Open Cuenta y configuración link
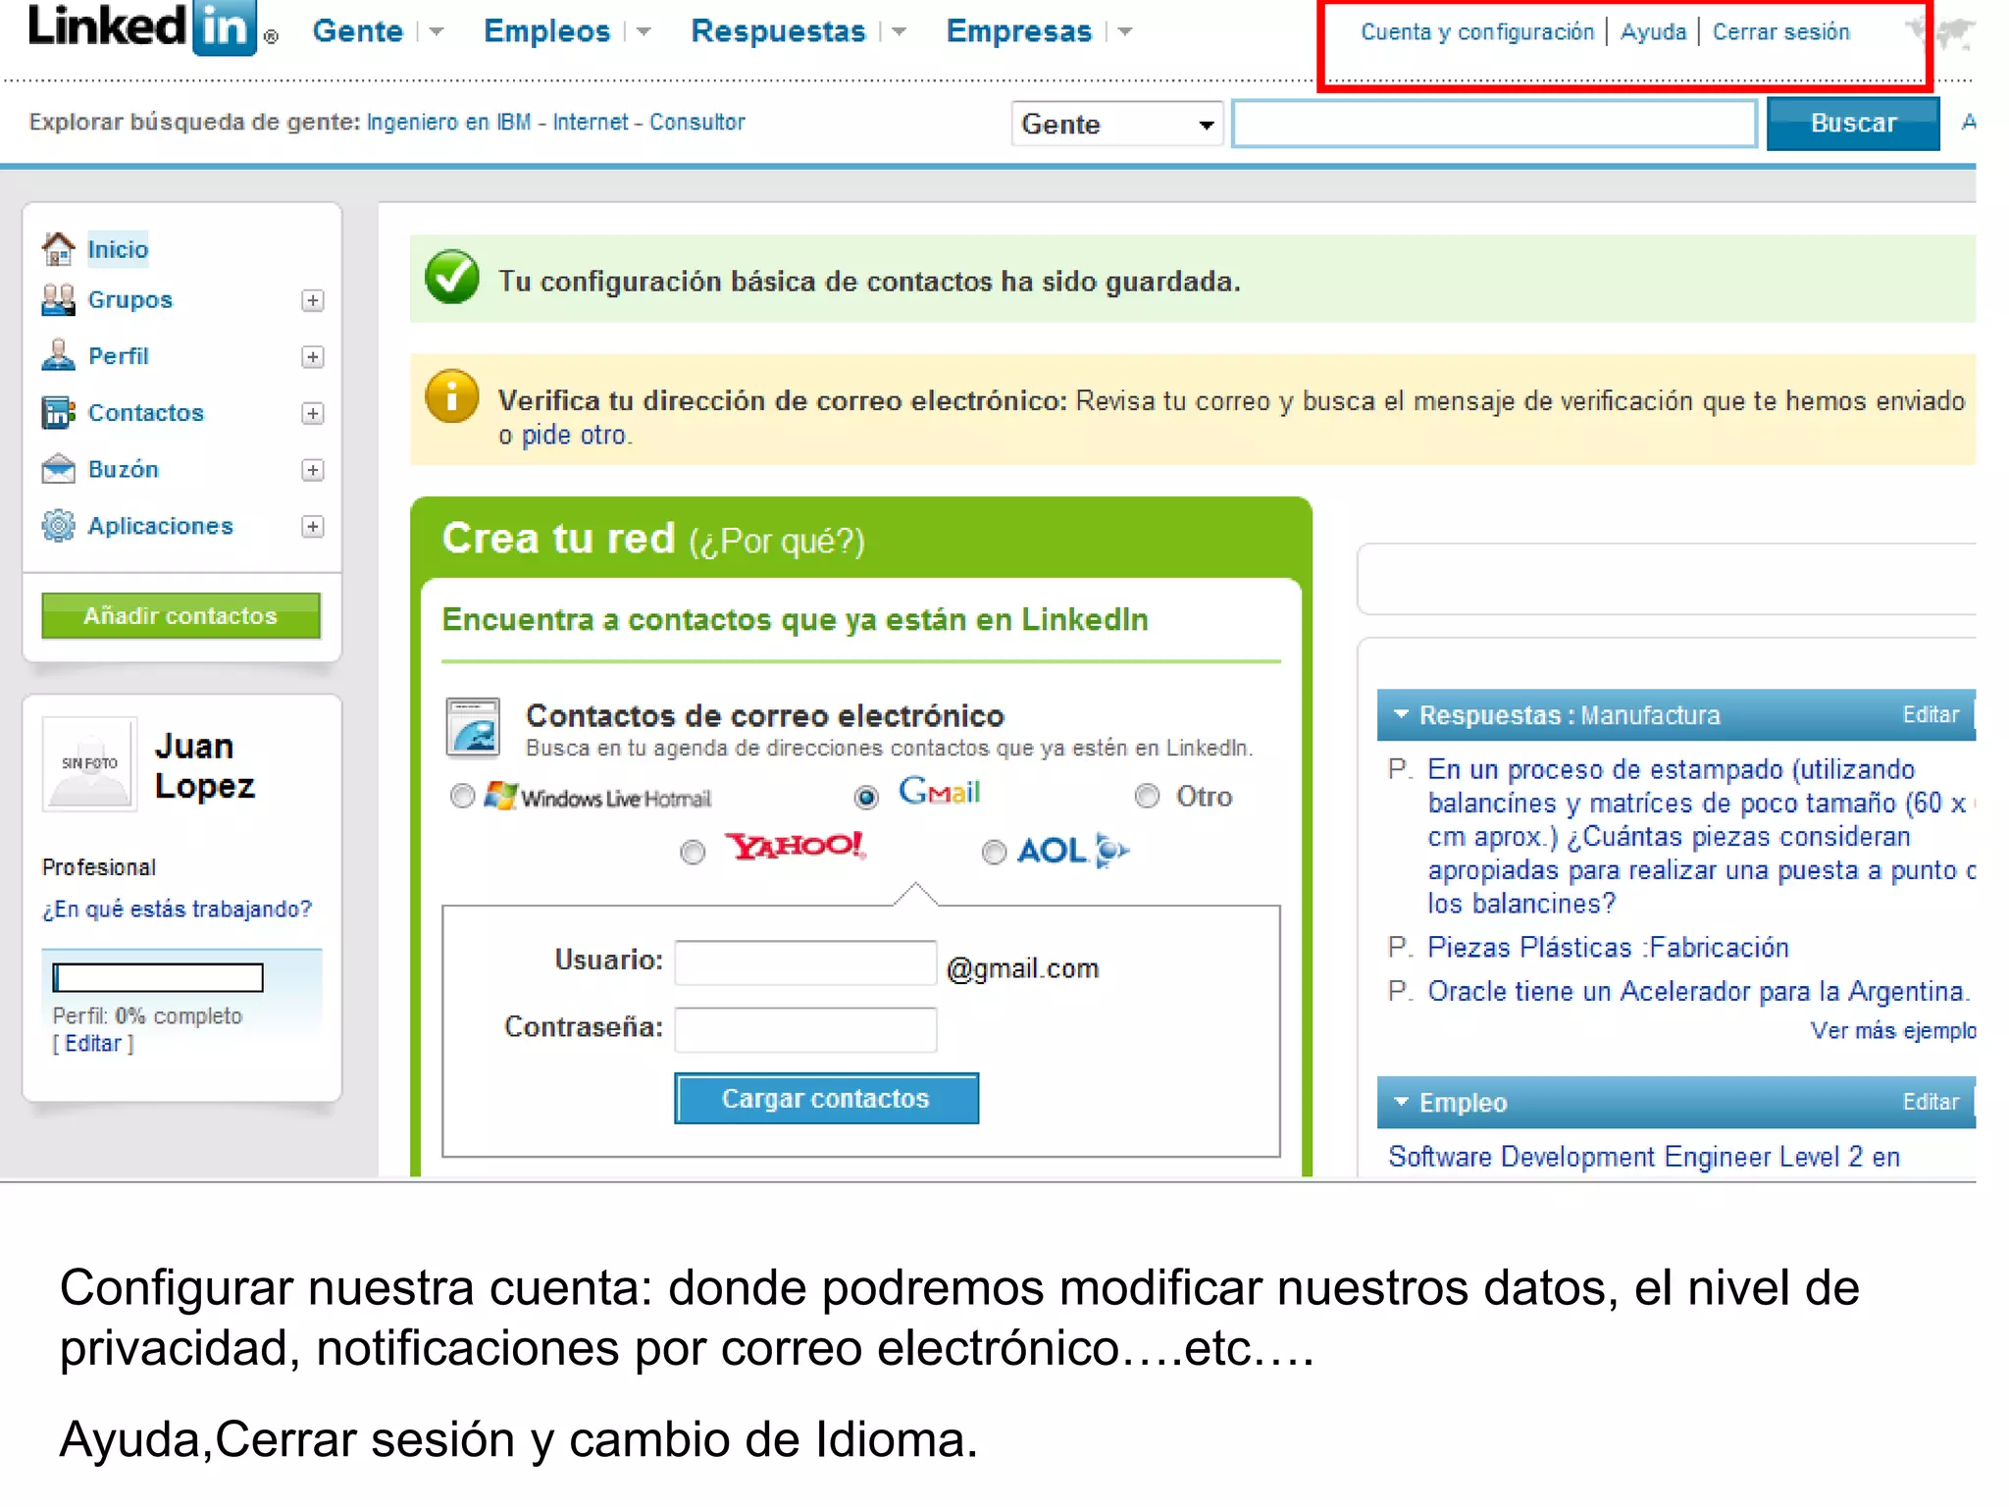2009x1507 pixels. coord(1477,32)
